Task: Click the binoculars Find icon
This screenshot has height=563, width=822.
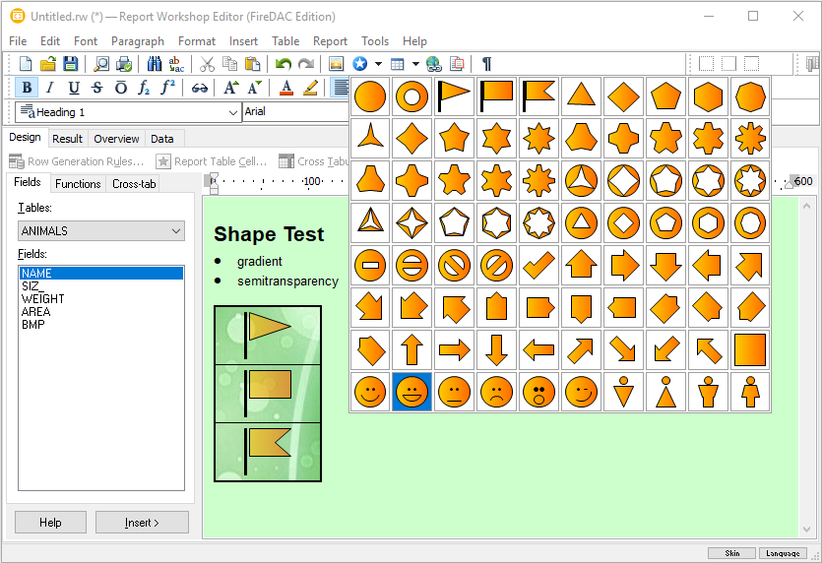Action: click(155, 64)
